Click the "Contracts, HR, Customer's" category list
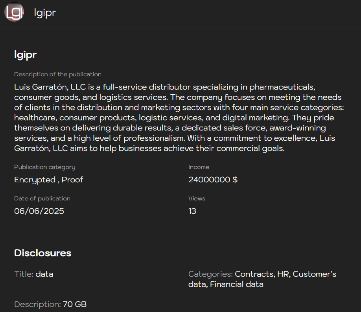361x312 pixels. pyautogui.click(x=285, y=274)
